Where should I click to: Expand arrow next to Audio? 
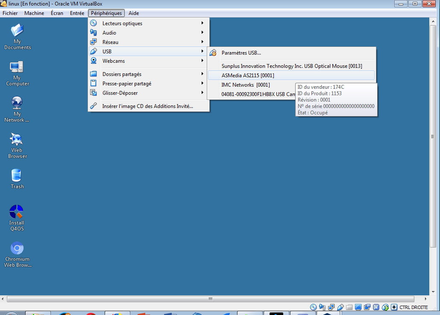[202, 32]
